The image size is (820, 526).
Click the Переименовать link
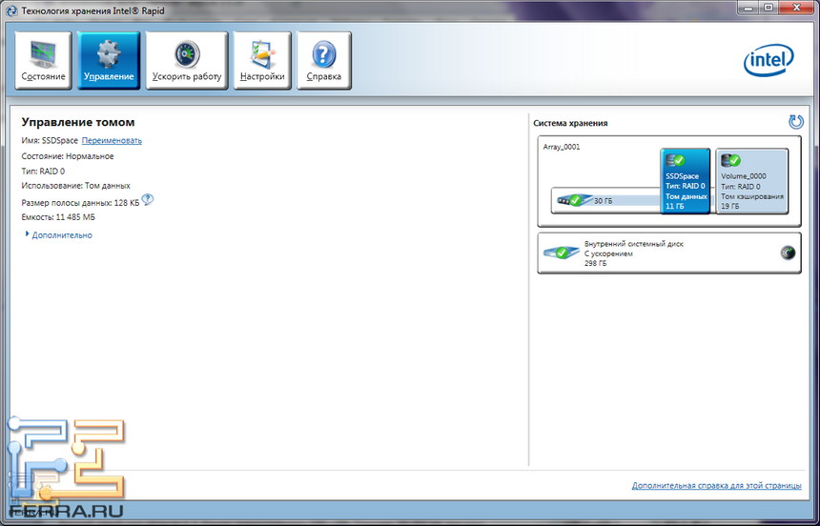coord(112,141)
